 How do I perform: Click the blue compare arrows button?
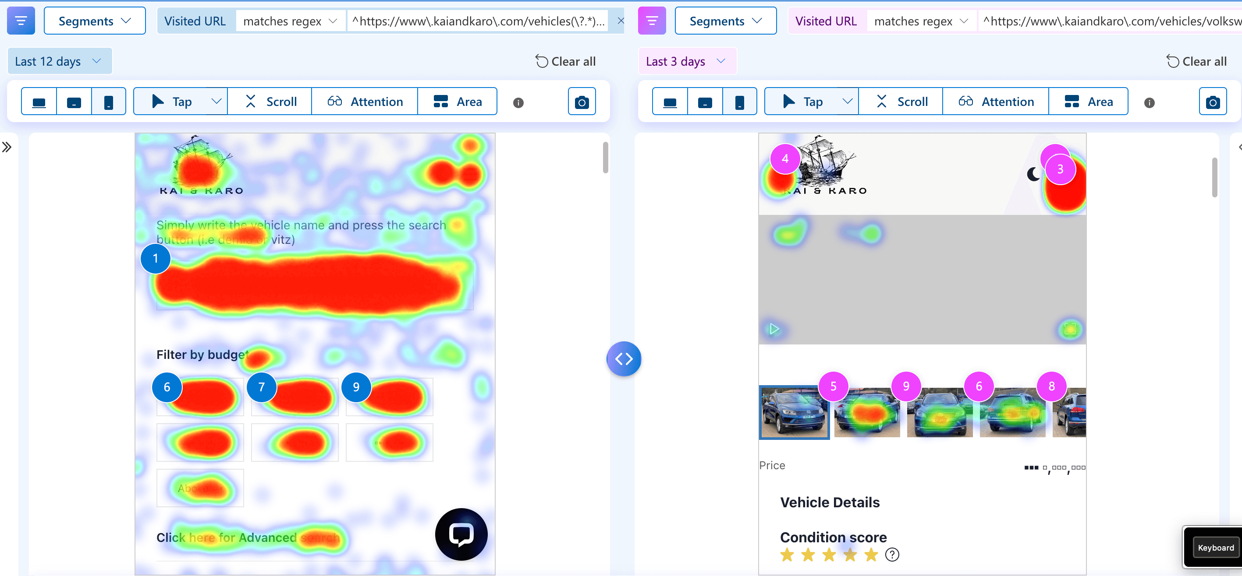(x=624, y=359)
